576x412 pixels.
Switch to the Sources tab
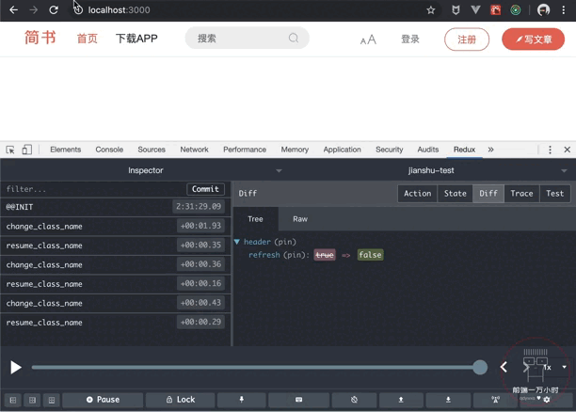click(152, 150)
